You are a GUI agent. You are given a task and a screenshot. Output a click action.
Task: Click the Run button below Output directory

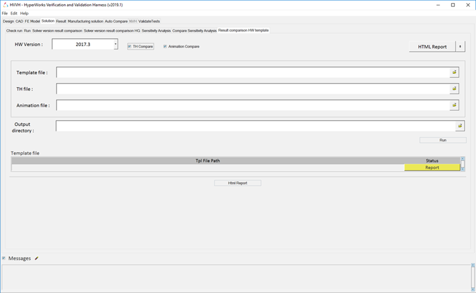443,140
